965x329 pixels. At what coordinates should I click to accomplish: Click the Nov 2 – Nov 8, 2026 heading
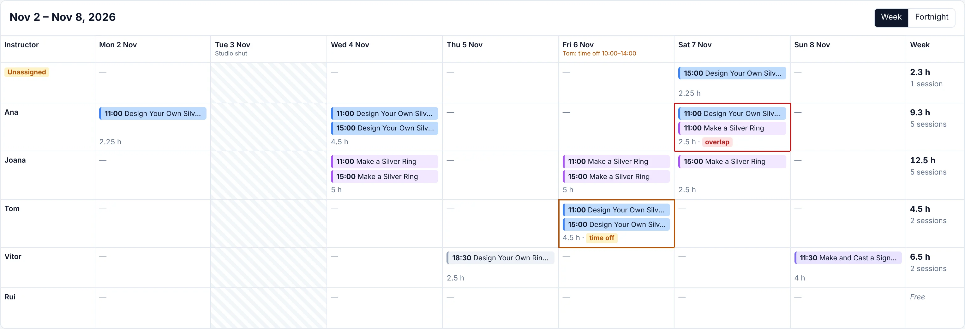63,17
